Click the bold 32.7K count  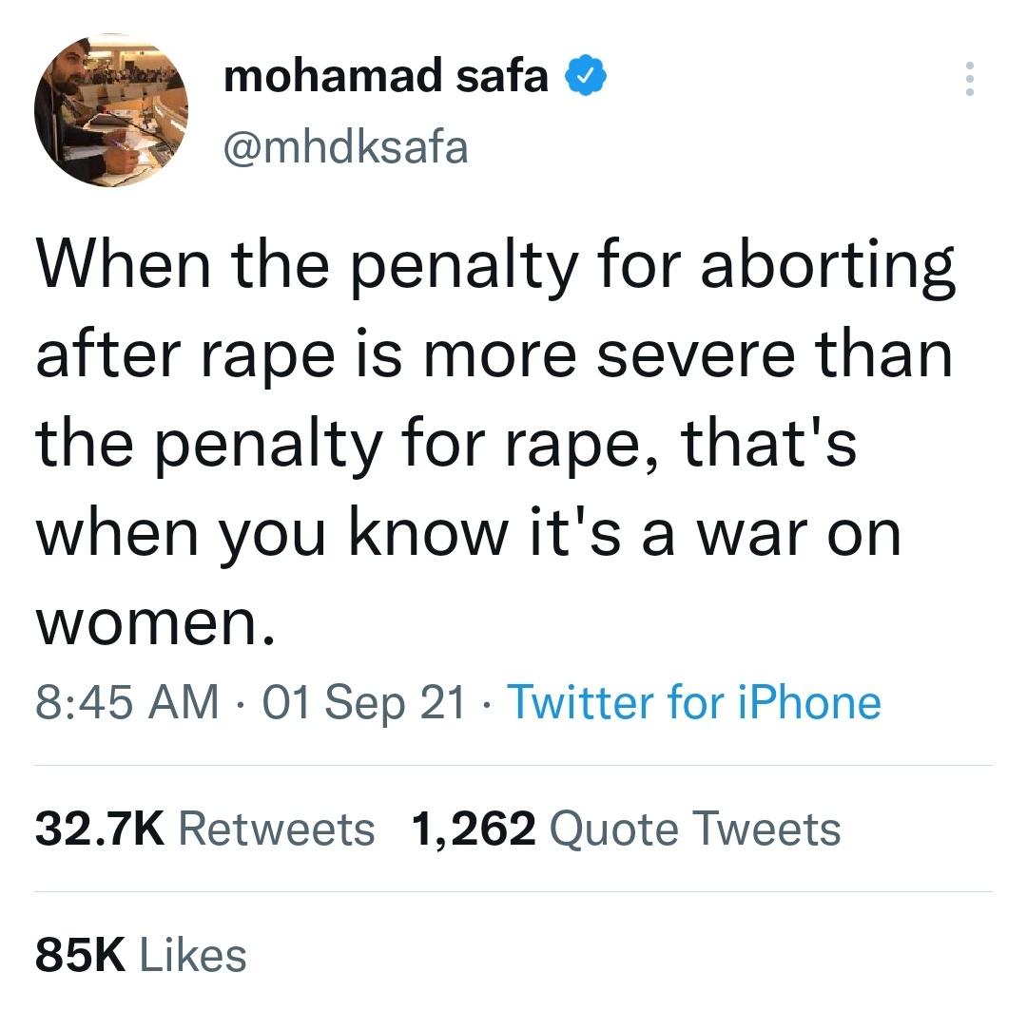coord(100,829)
